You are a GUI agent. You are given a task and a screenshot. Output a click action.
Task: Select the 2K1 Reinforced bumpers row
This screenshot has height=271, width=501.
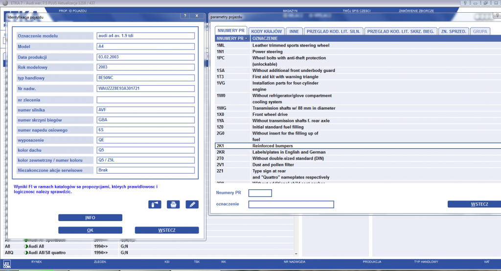tap(358, 146)
